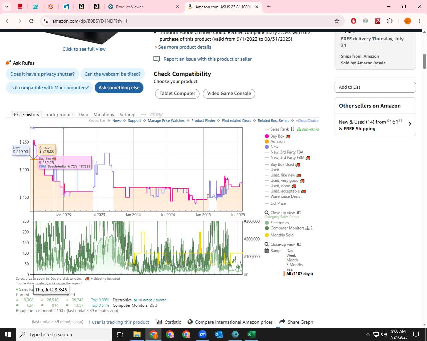Ask Rufus: Is it compatible with Mac computers
This screenshot has height=341, width=427.
click(x=49, y=88)
